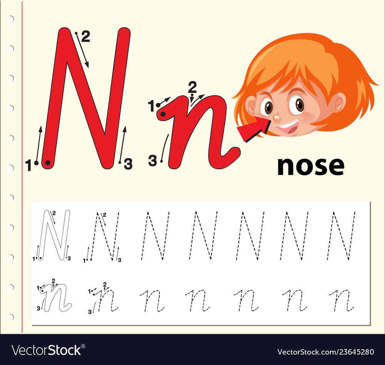The height and width of the screenshot is (365, 385).
Task: Click stroke number 3 beside big lowercase n
Action: click(x=153, y=161)
